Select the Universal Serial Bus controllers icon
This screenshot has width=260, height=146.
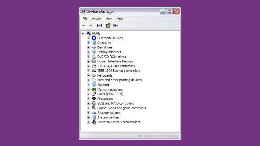point(94,122)
